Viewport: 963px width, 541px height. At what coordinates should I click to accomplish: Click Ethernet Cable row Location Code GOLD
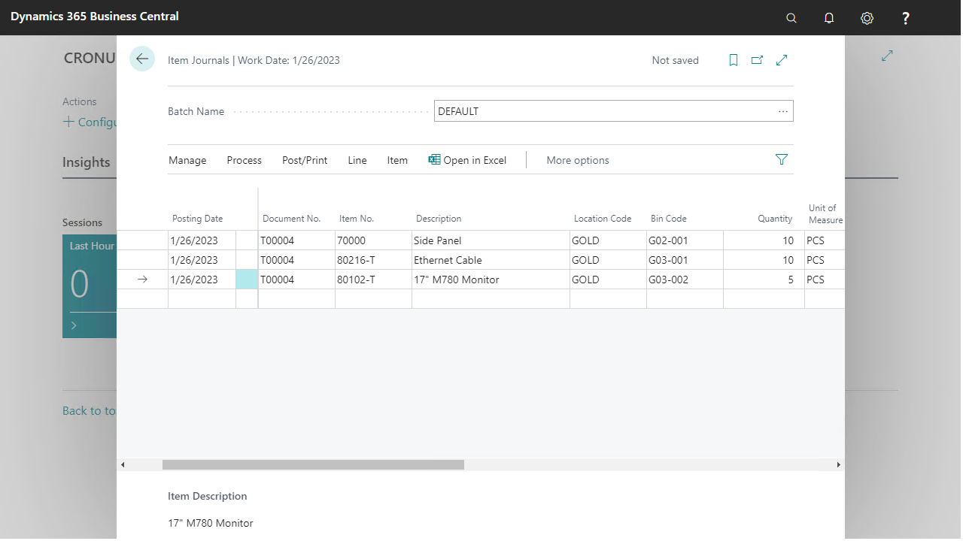608,260
